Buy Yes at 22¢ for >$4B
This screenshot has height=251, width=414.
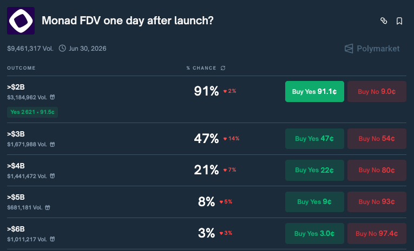314,170
